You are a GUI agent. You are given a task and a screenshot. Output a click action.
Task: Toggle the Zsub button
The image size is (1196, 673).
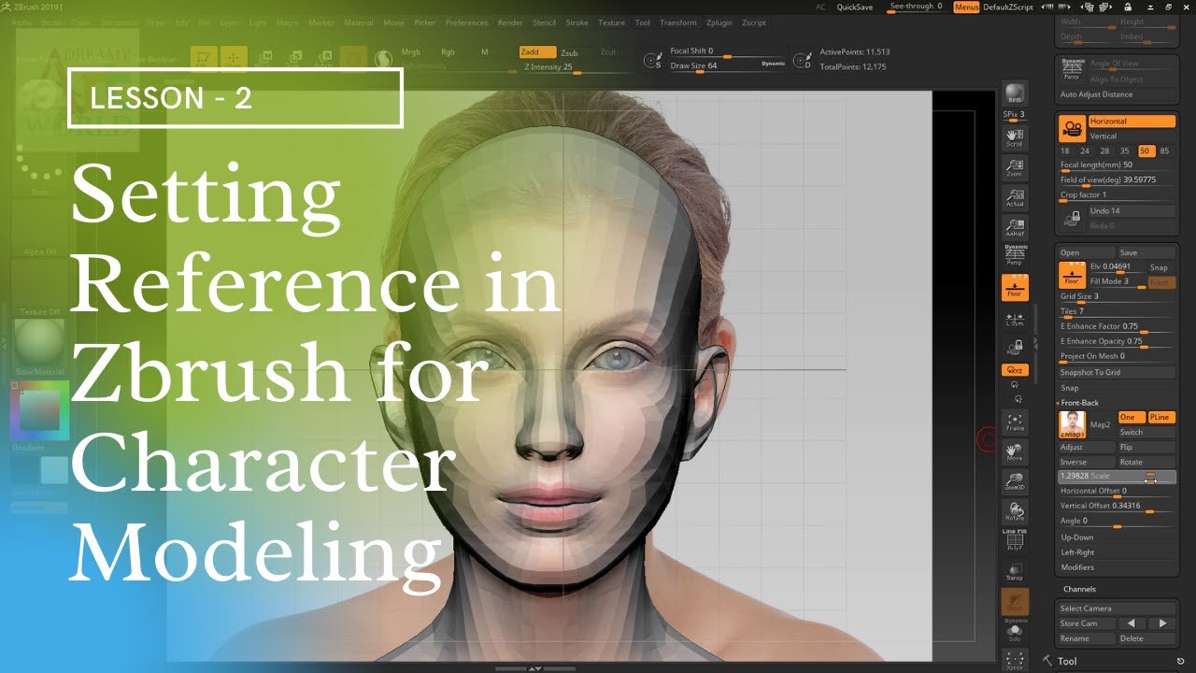569,52
